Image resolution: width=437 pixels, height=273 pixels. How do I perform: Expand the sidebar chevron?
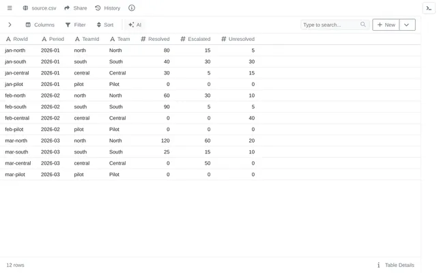(x=10, y=25)
